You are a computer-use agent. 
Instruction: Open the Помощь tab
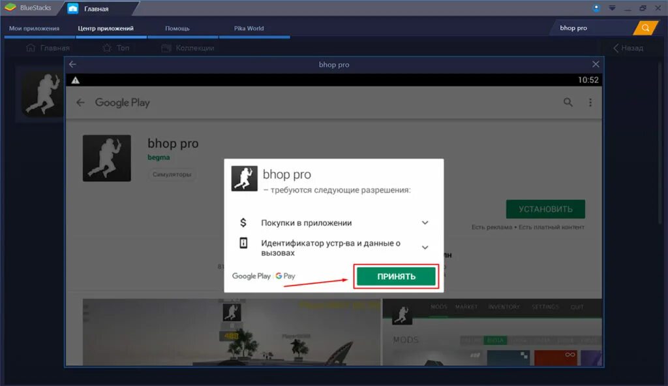tap(177, 29)
